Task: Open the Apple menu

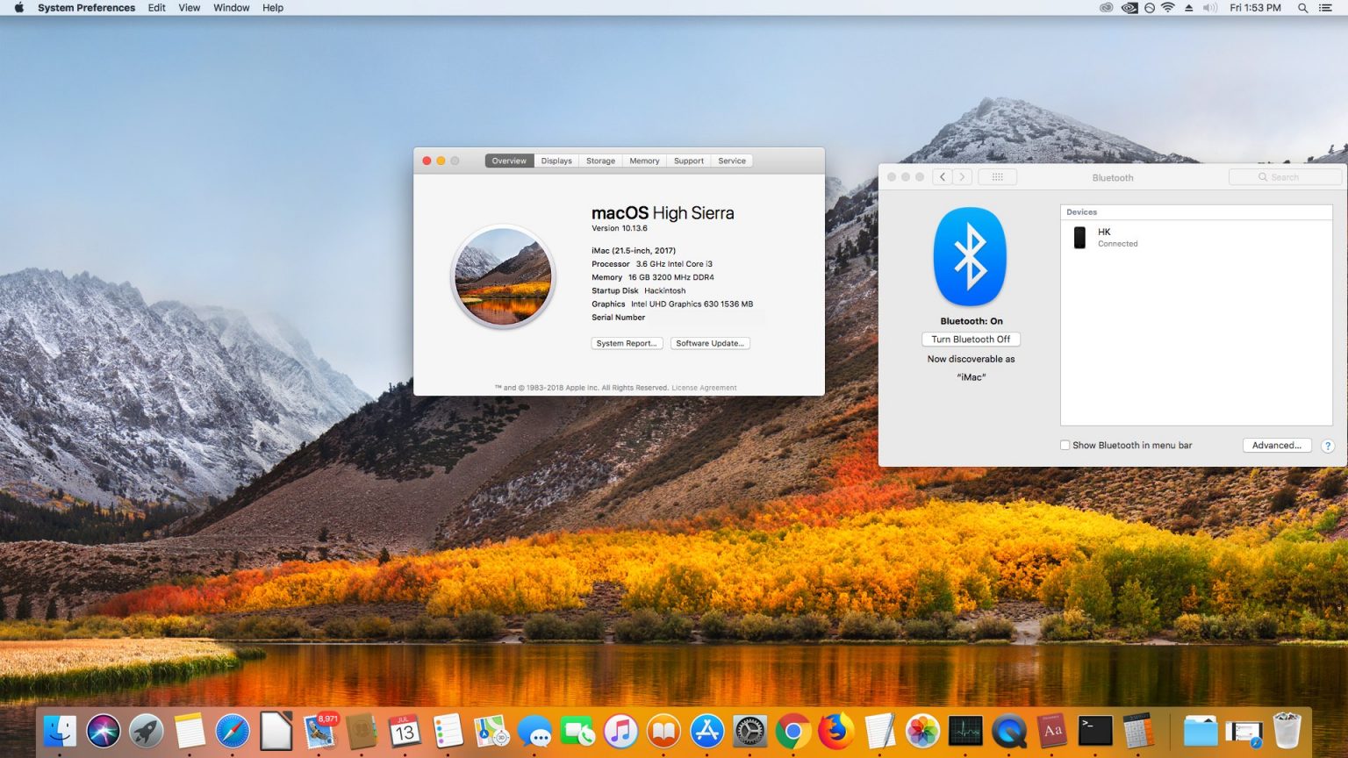Action: (18, 8)
